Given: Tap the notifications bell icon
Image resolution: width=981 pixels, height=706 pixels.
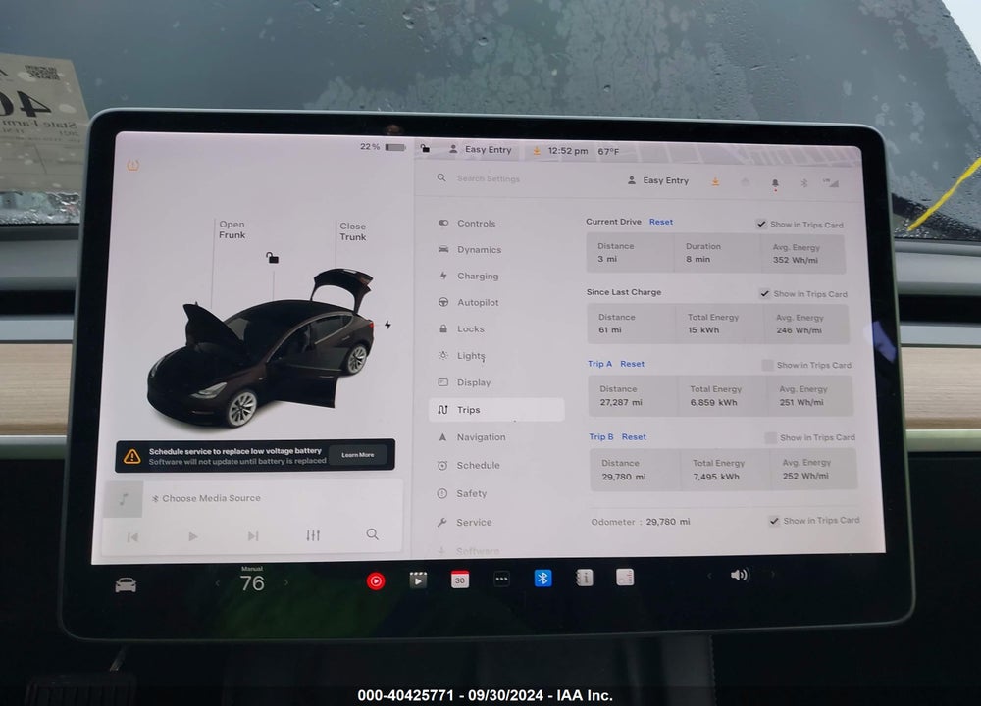Looking at the screenshot, I should [775, 183].
